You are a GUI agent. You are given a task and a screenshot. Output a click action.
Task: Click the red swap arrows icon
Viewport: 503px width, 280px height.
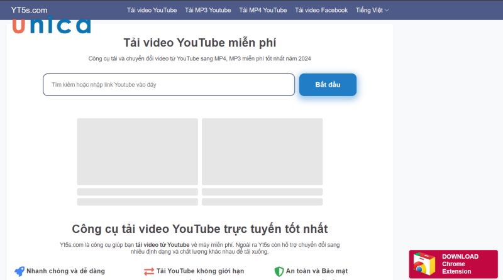149,272
